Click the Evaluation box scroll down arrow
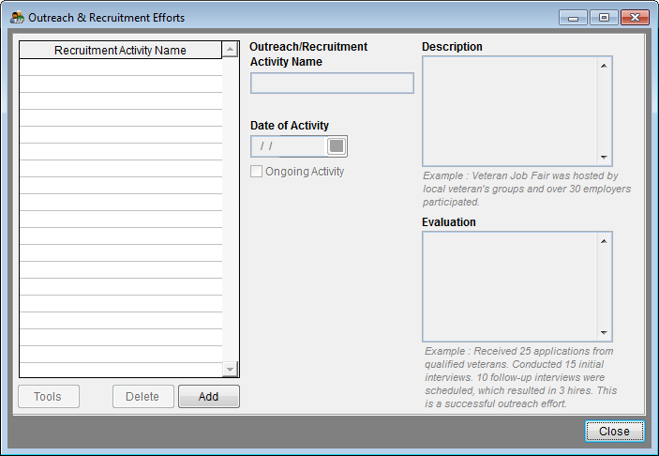The height and width of the screenshot is (456, 659). [x=604, y=332]
